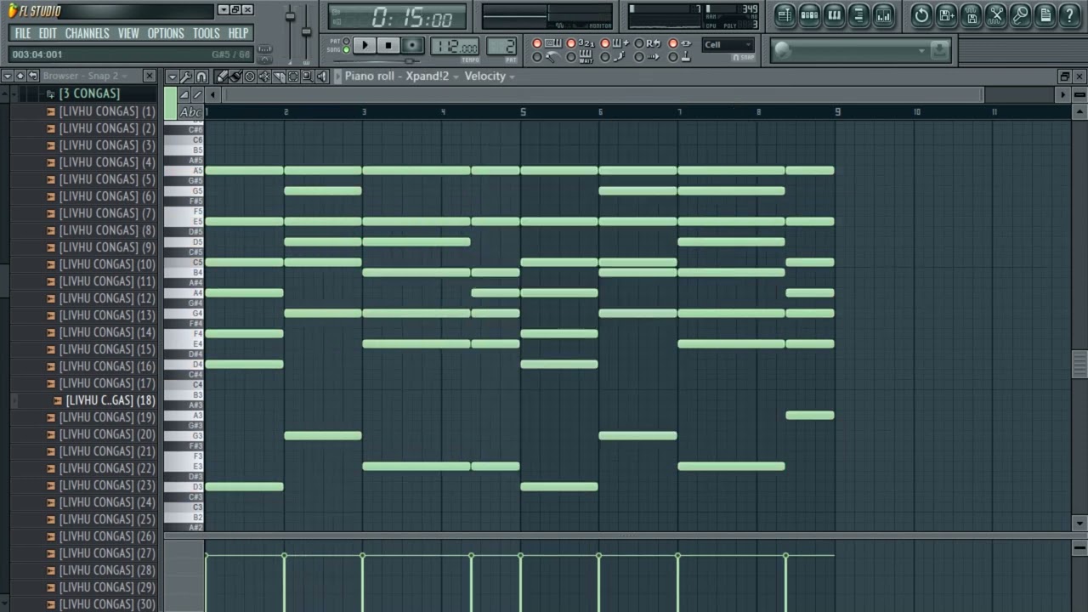1088x612 pixels.
Task: Click the question mark help icon
Action: pos(1069,15)
